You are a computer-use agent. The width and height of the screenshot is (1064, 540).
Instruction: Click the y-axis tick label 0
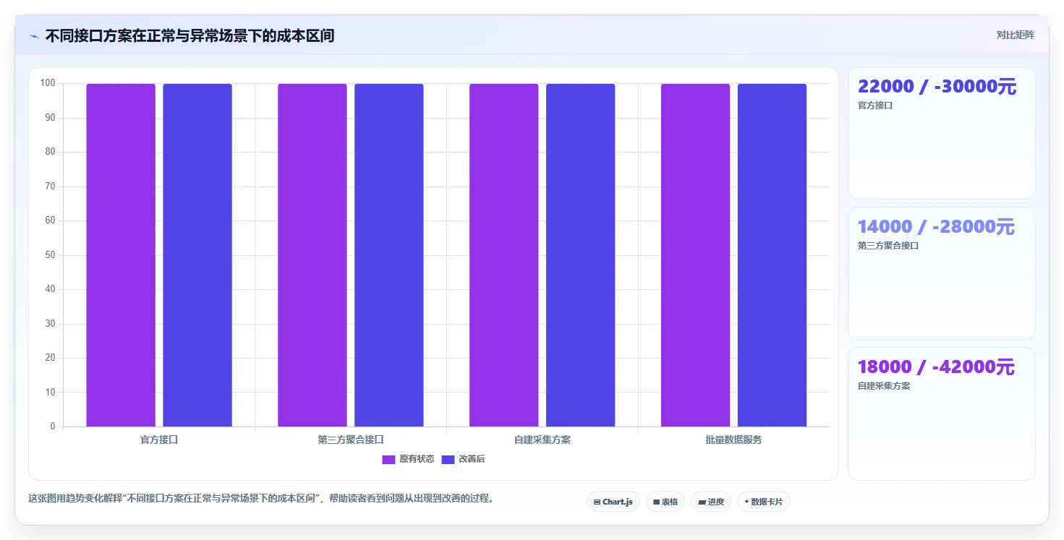[x=53, y=427]
